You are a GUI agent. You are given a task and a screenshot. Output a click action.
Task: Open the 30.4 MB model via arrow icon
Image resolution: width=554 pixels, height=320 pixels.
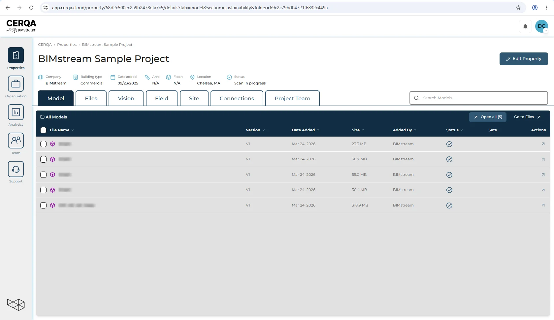pos(543,190)
